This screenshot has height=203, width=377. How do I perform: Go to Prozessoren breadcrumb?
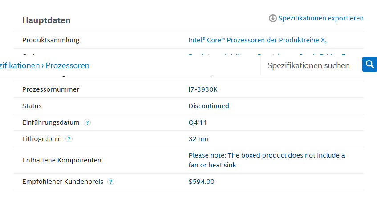point(67,65)
